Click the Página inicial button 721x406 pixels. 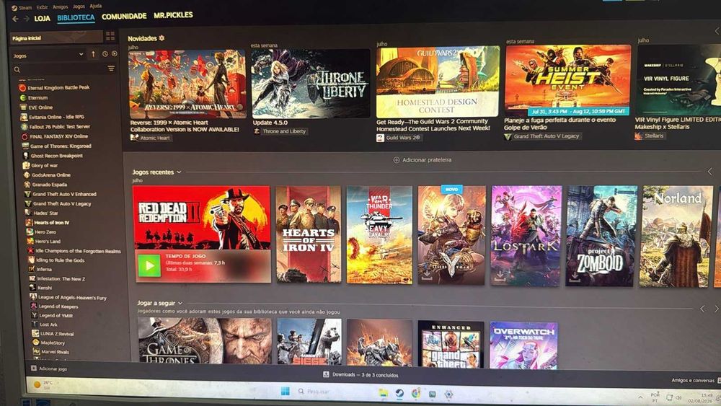[56, 37]
